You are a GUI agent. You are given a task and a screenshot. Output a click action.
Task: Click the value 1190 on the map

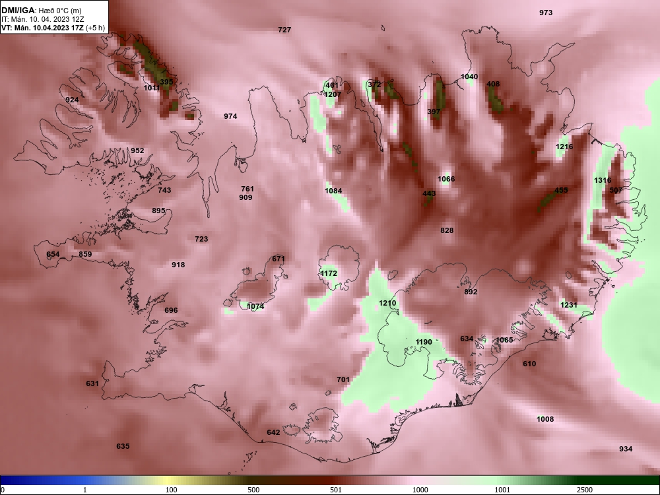click(x=424, y=342)
